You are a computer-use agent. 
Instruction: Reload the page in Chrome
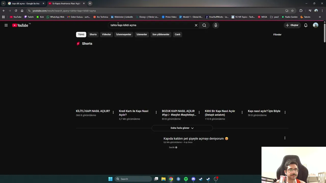point(16,11)
